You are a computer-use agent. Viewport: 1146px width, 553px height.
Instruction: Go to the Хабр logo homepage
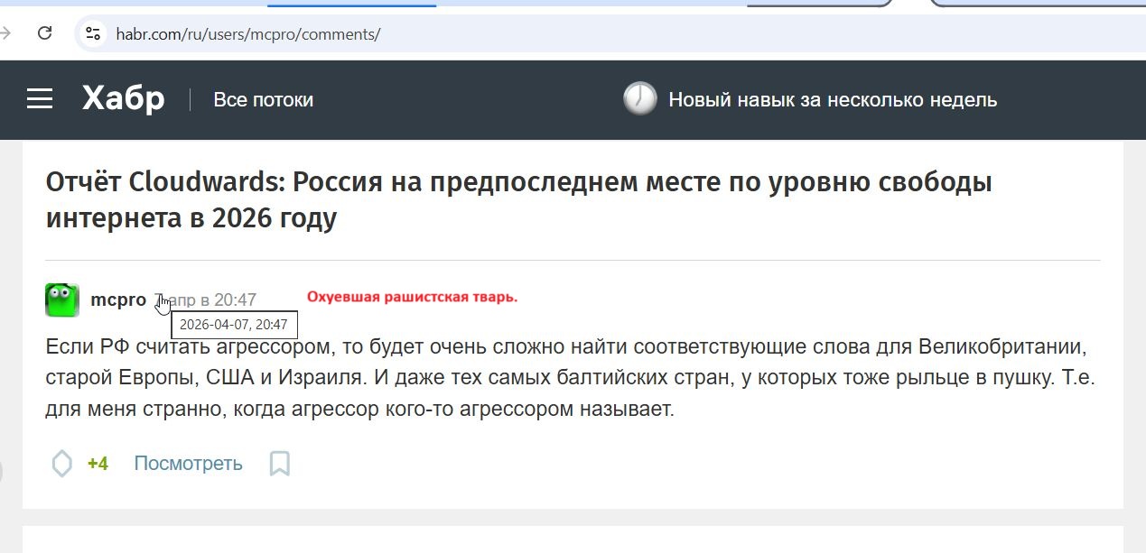coord(124,98)
